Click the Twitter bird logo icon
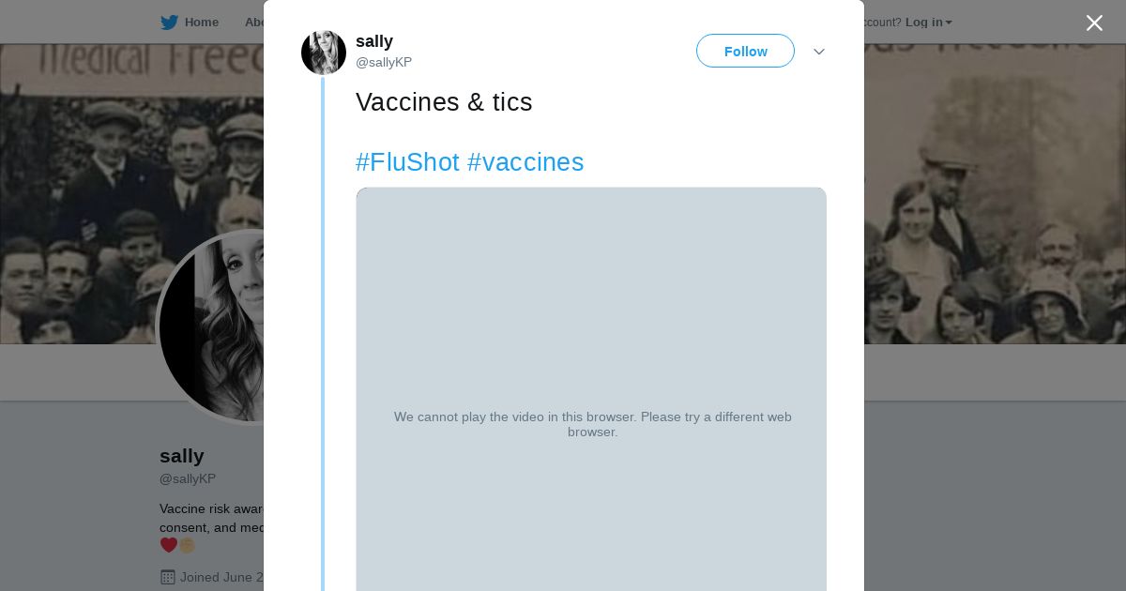 (169, 23)
